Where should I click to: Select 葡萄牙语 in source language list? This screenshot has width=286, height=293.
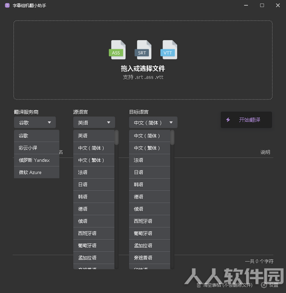tap(94, 245)
